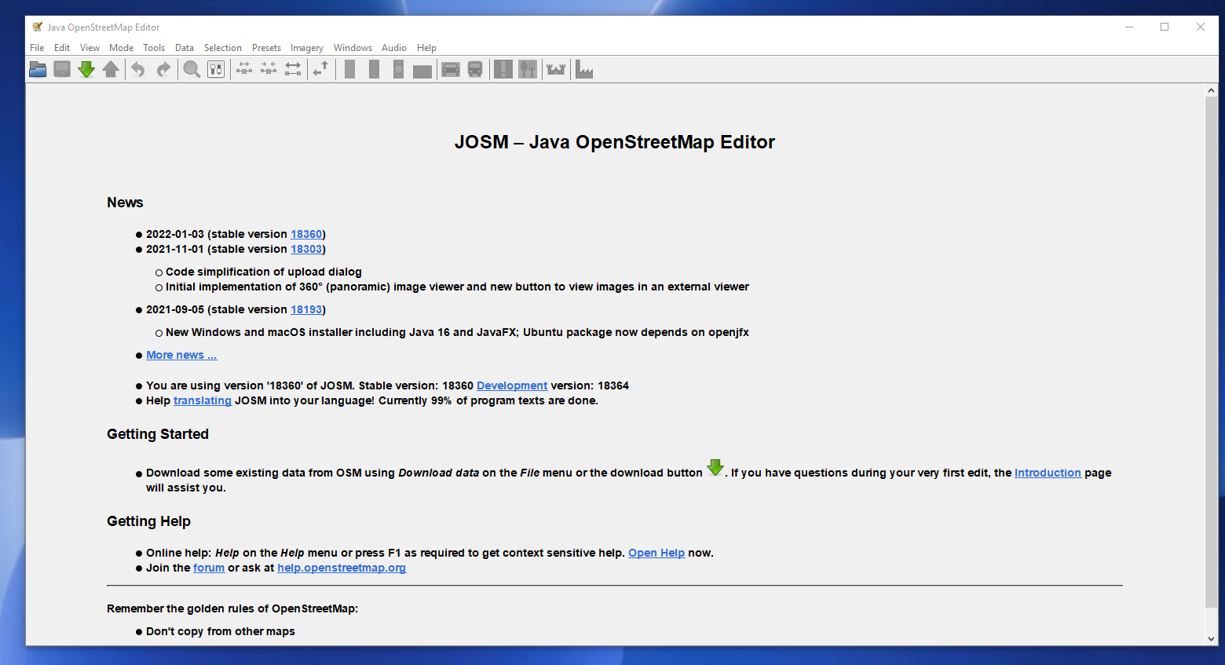Open the Windows menu
This screenshot has height=665, width=1225.
tap(353, 48)
